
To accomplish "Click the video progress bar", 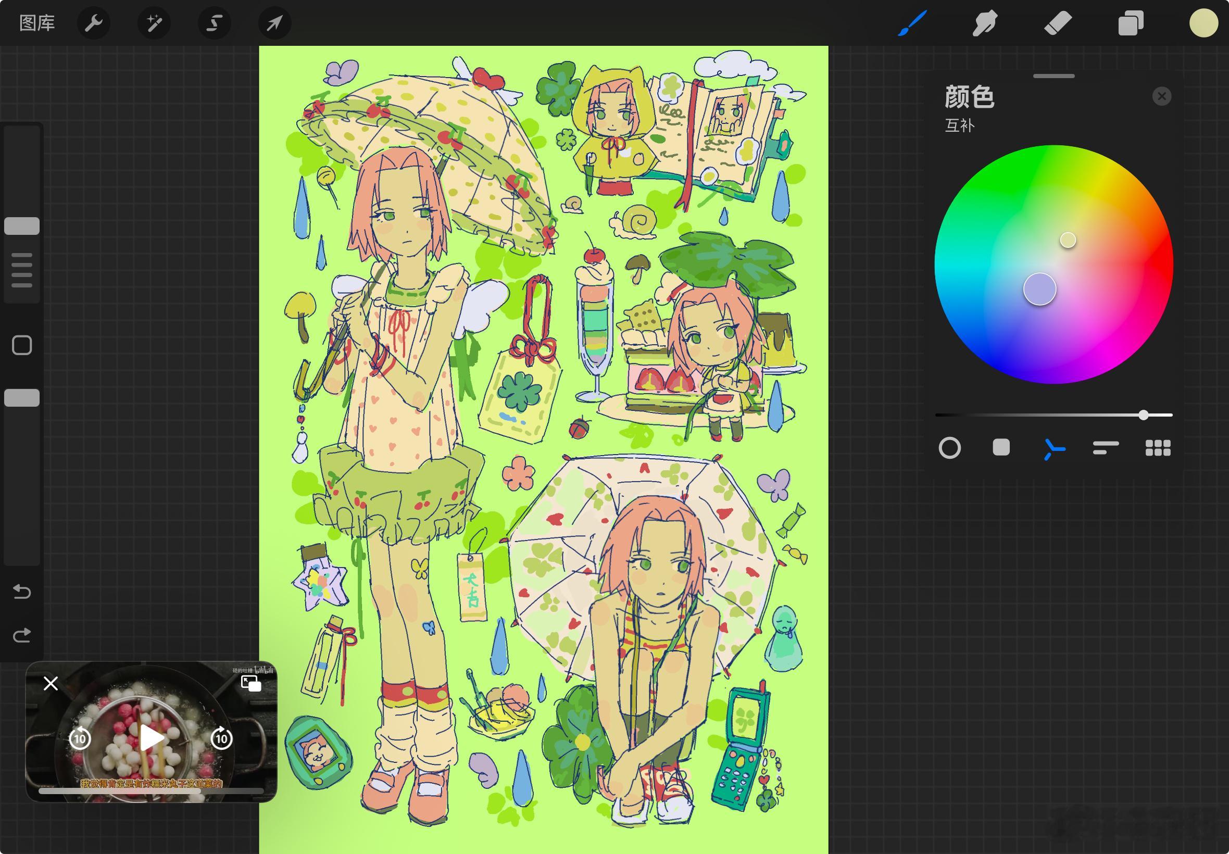I will [152, 790].
